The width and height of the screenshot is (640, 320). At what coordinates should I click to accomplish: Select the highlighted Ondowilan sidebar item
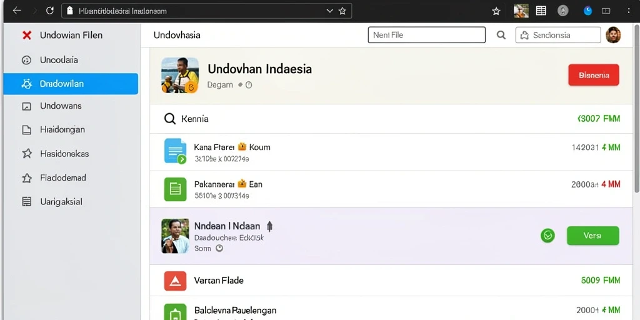click(71, 84)
